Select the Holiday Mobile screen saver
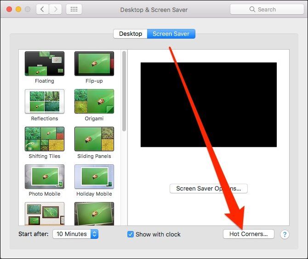The image size is (308, 259). point(94,177)
